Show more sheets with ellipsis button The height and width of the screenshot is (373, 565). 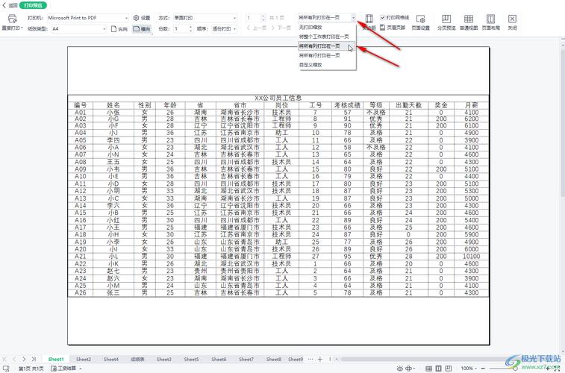click(310, 359)
